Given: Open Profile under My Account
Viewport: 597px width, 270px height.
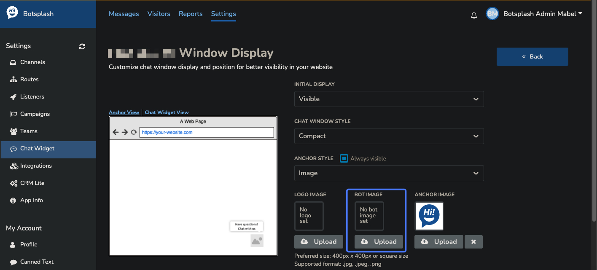Looking at the screenshot, I should click(48, 245).
